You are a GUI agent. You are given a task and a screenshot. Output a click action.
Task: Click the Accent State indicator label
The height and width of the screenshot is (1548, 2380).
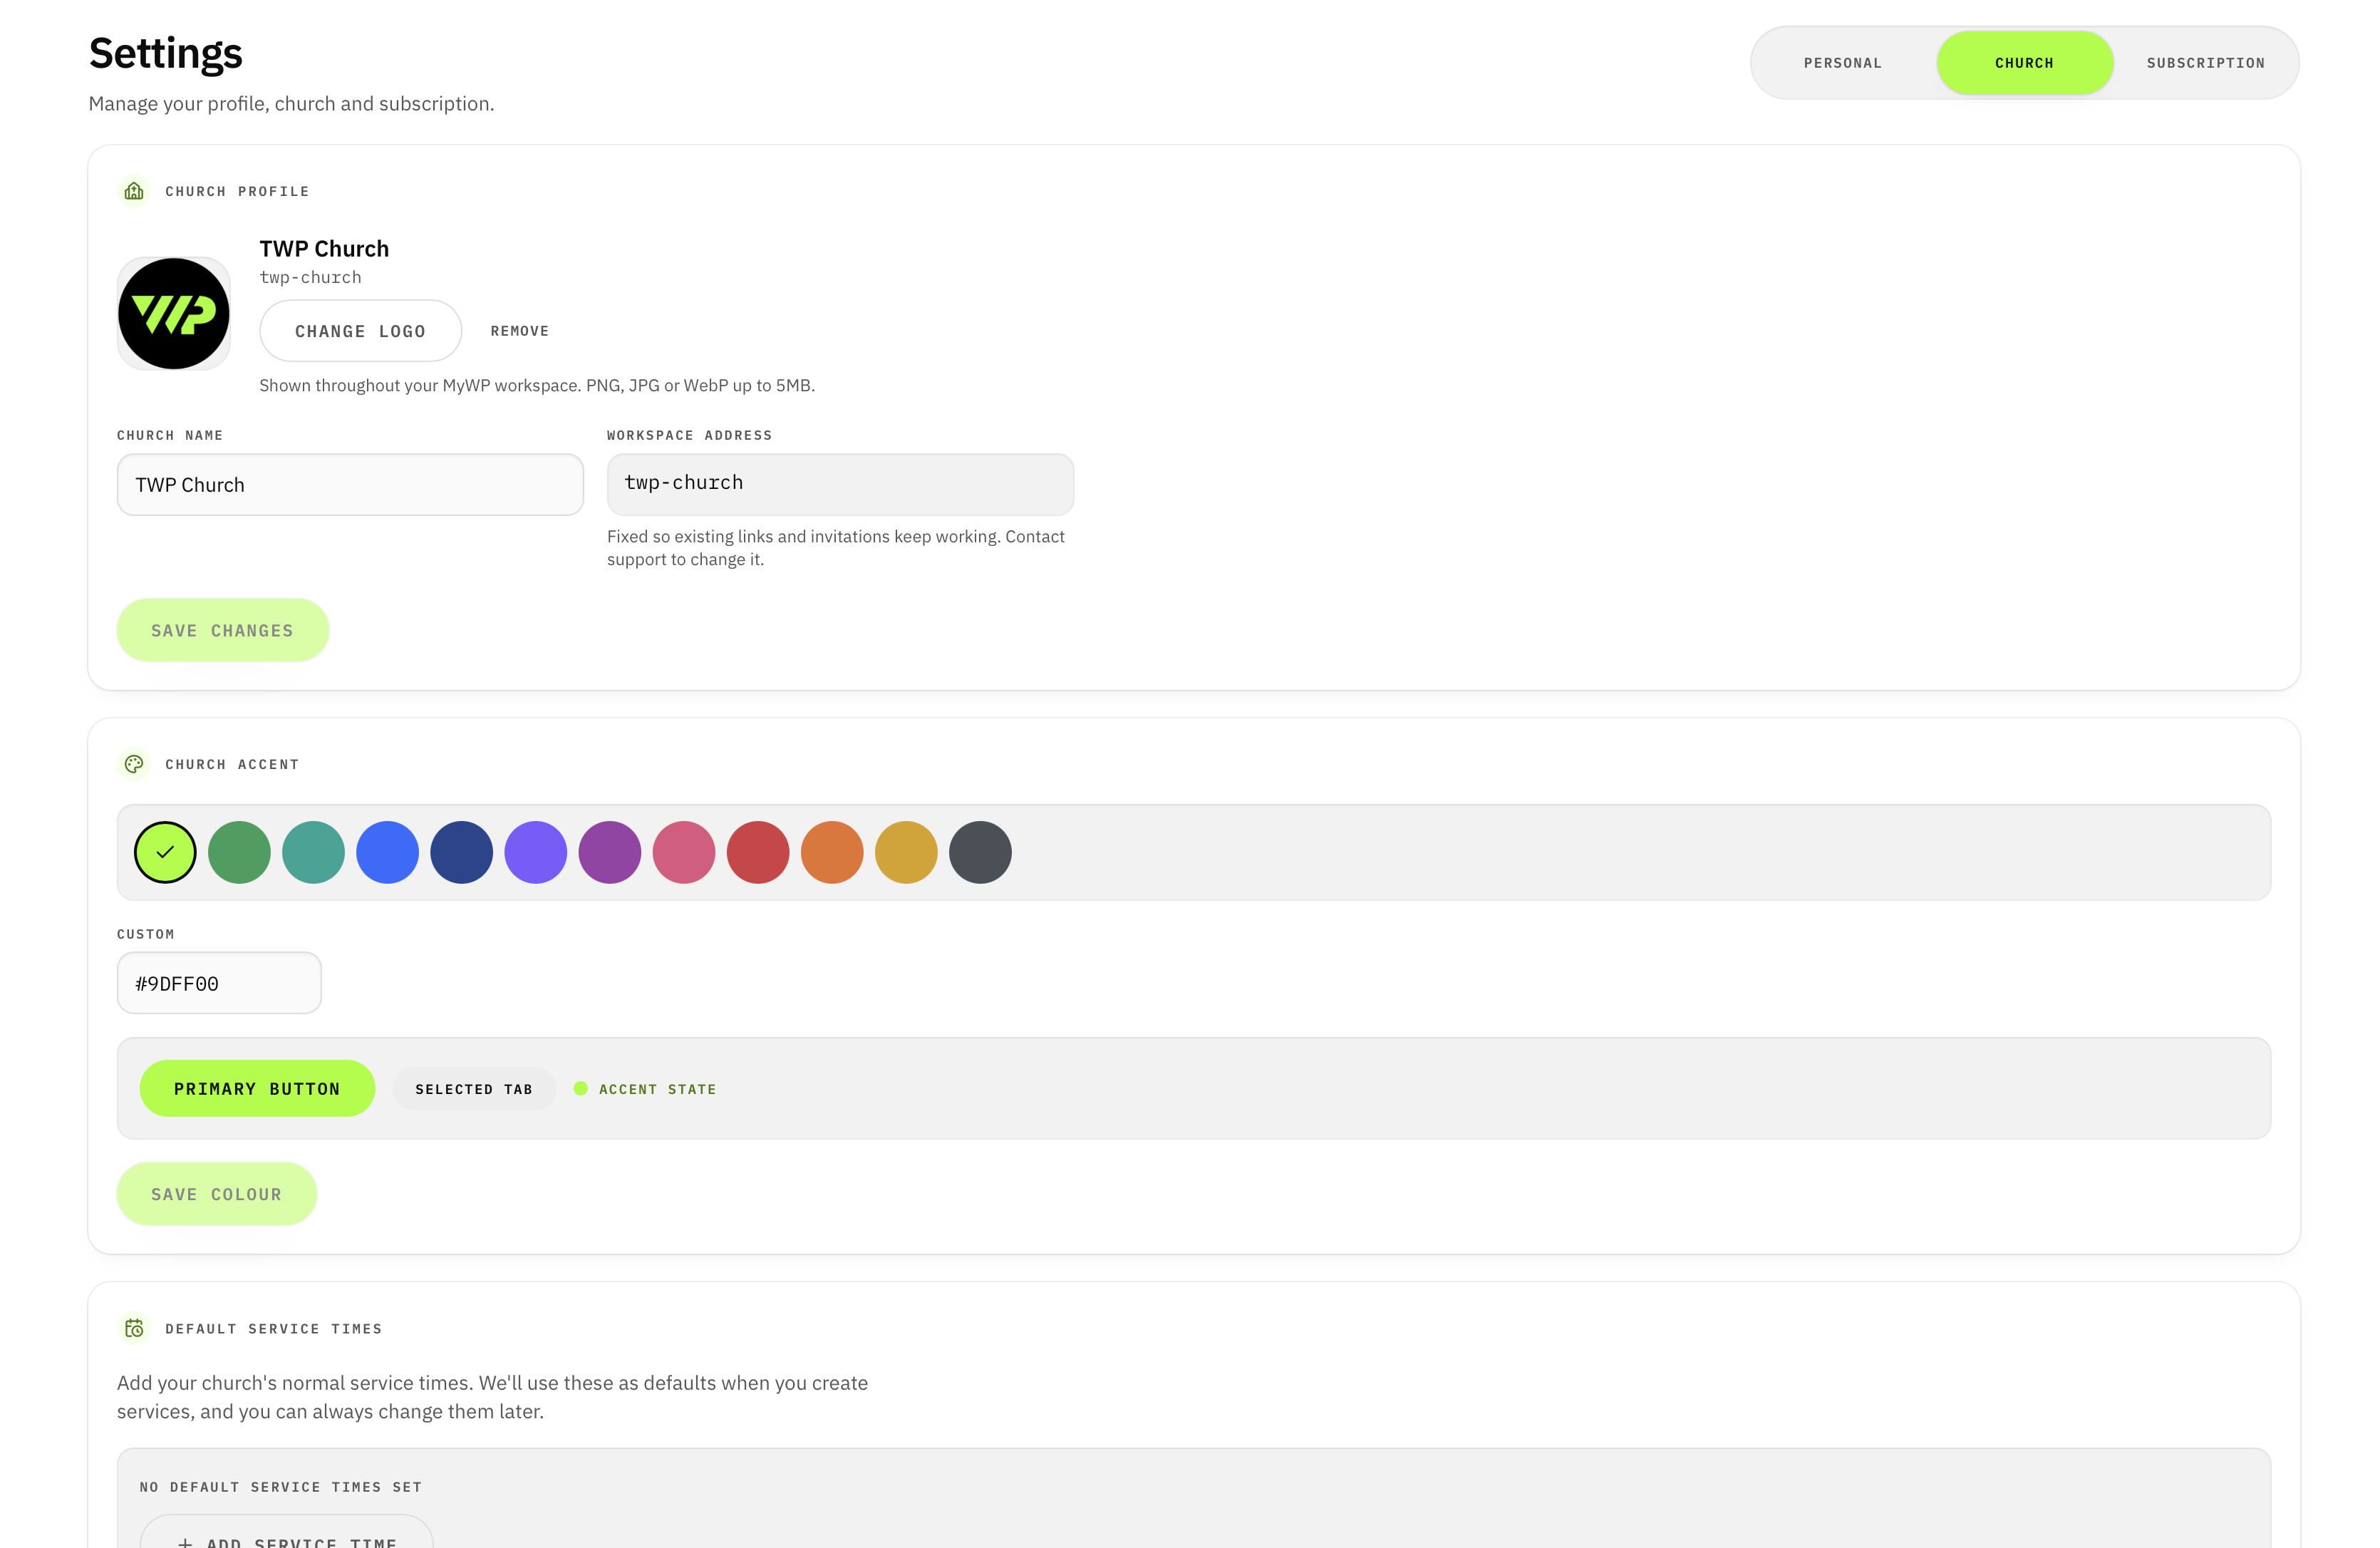point(657,1089)
